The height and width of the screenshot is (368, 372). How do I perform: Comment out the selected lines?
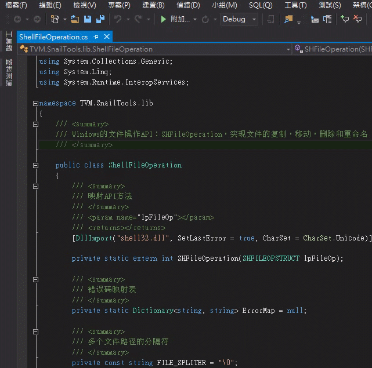point(345,19)
